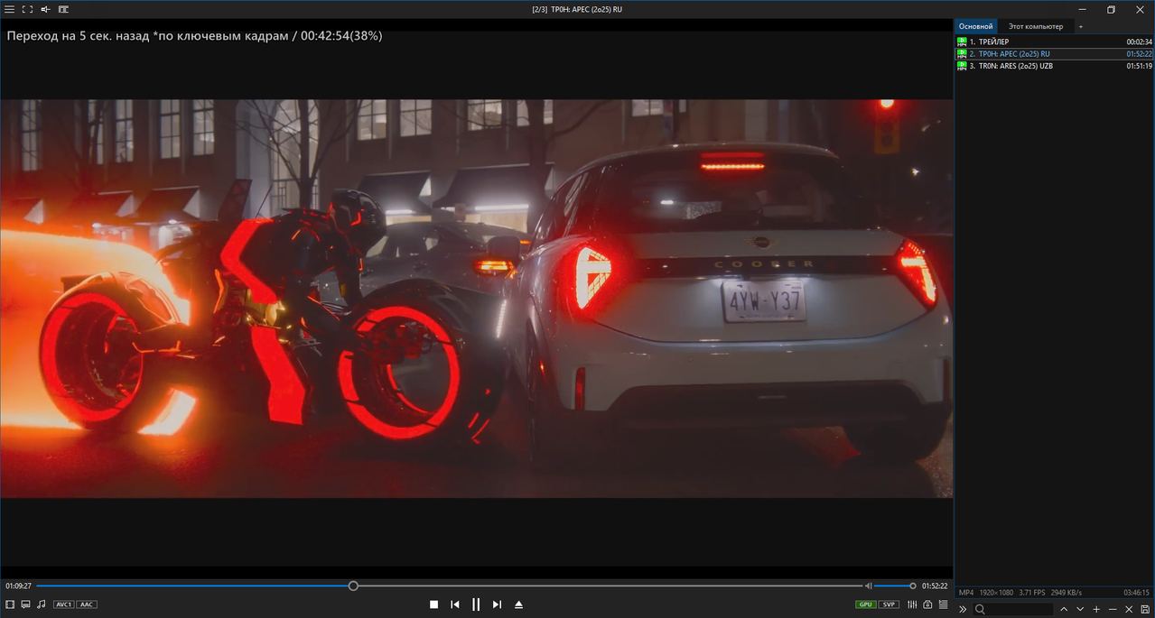Toggle the playlist panel icon
Viewport: 1155px width, 618px height.
click(943, 604)
